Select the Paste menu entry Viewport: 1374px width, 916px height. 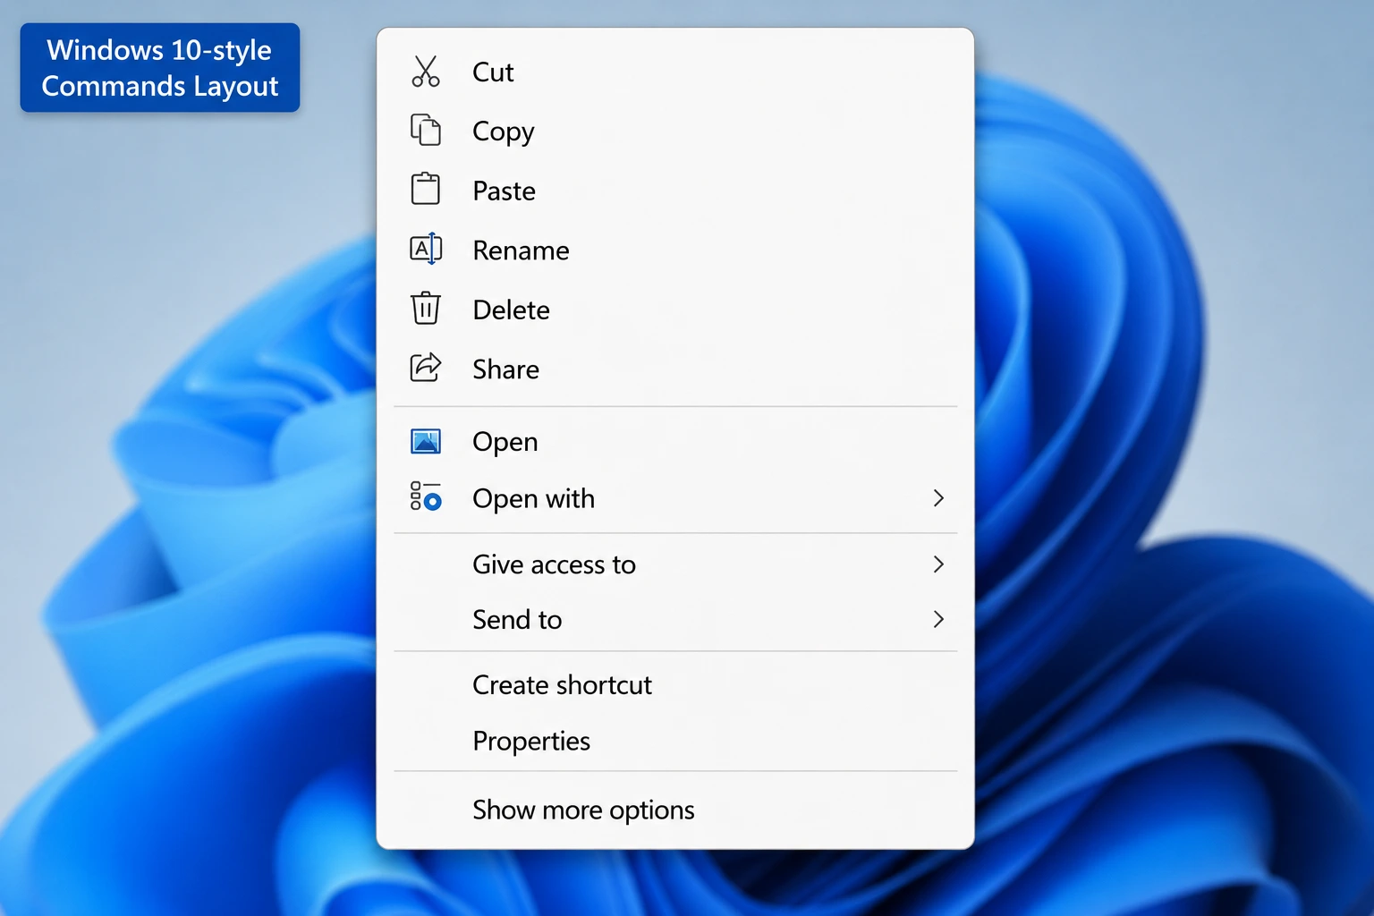[675, 191]
